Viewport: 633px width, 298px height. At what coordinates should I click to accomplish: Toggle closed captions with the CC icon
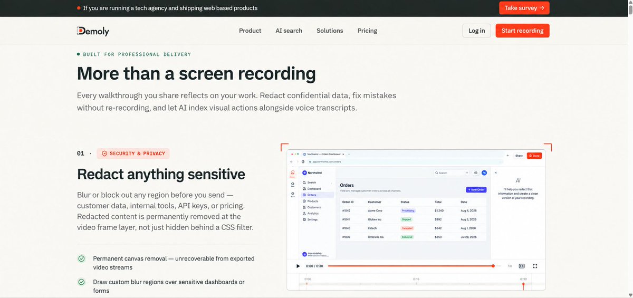click(522, 266)
